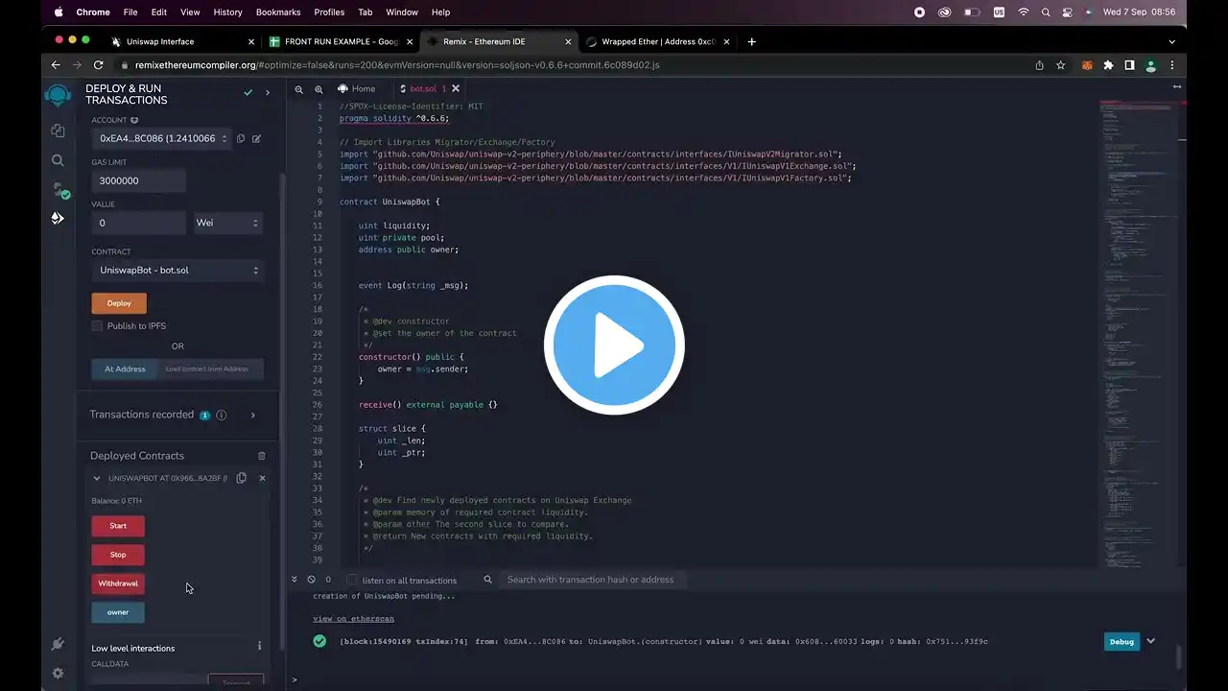1228x691 pixels.
Task: Enable the Publish to IPFS checkbox
Action: 97,326
